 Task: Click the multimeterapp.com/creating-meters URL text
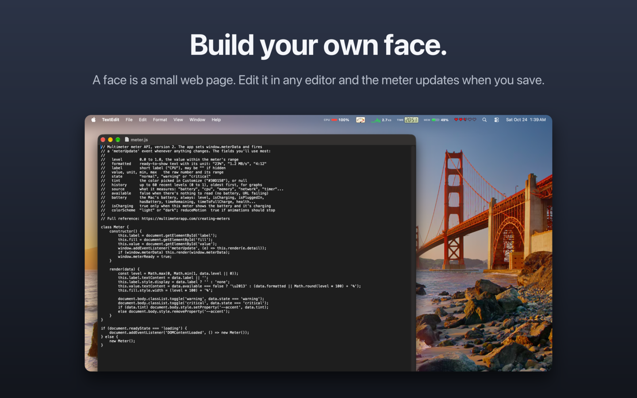[186, 218]
